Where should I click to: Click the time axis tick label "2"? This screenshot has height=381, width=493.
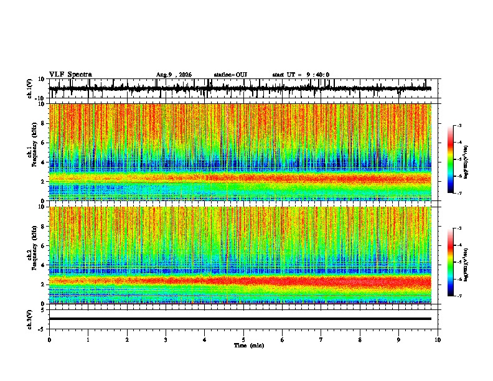click(127, 340)
